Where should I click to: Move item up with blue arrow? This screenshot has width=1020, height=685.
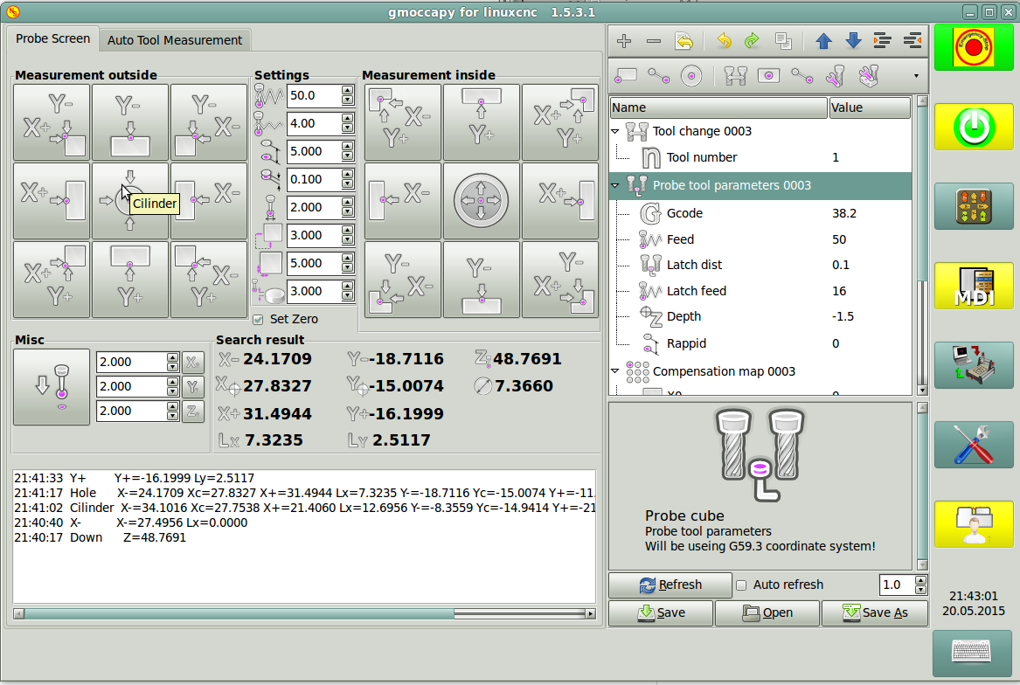822,41
